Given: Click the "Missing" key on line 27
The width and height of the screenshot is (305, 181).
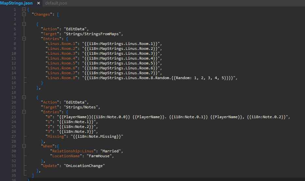Looking at the screenshot, I should [56, 136].
